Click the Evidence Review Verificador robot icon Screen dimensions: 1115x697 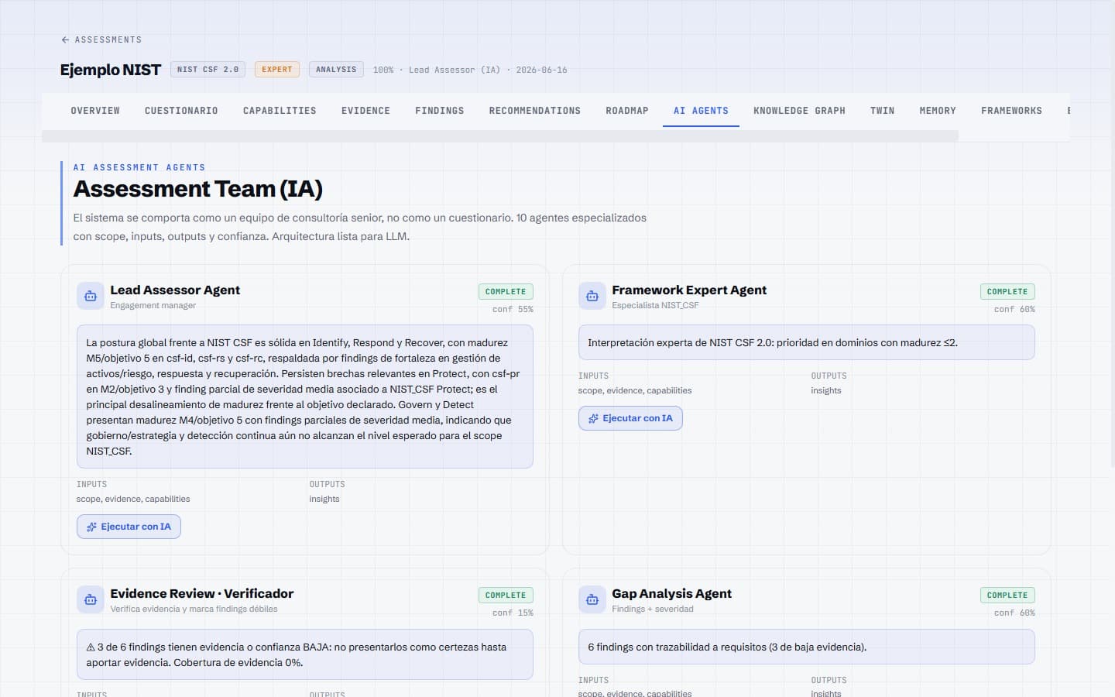pyautogui.click(x=91, y=599)
